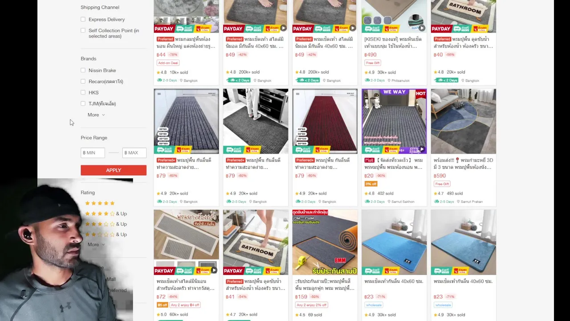Filter by four stars & Up rating
The height and width of the screenshot is (321, 570).
pos(106,214)
